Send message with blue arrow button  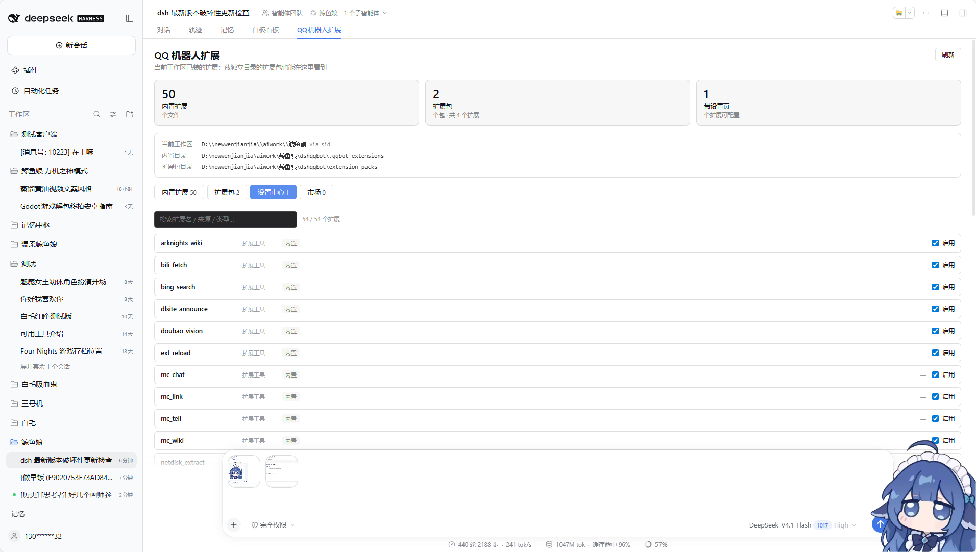[x=880, y=524]
